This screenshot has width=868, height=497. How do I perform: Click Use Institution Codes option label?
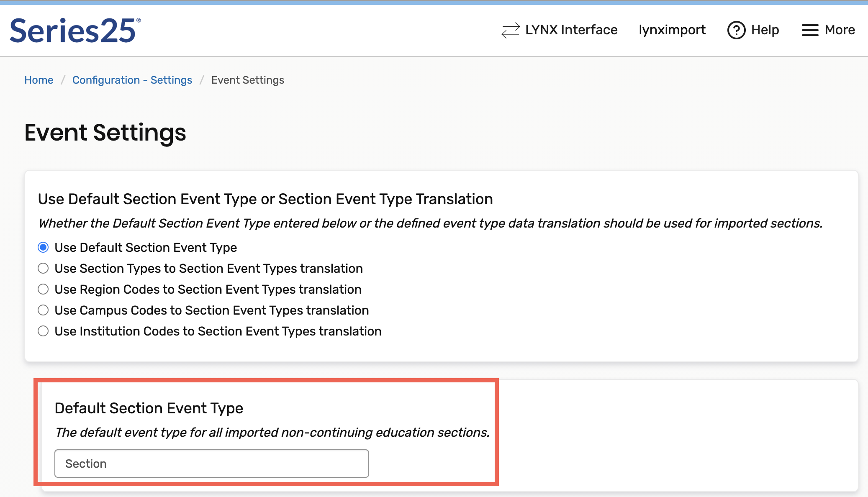click(218, 331)
